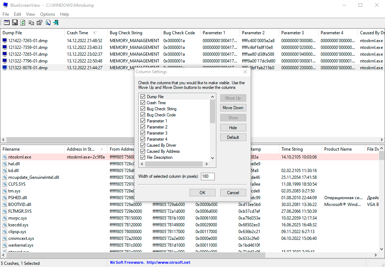This screenshot has height=267, width=385.
Task: Click the icon of 121322-8078-01.dmp
Action: tap(5, 68)
